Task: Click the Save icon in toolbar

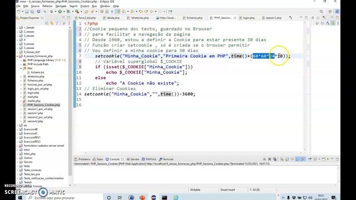Action: tap(27, 12)
